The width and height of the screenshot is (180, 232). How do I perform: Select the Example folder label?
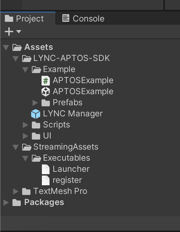coord(59,69)
